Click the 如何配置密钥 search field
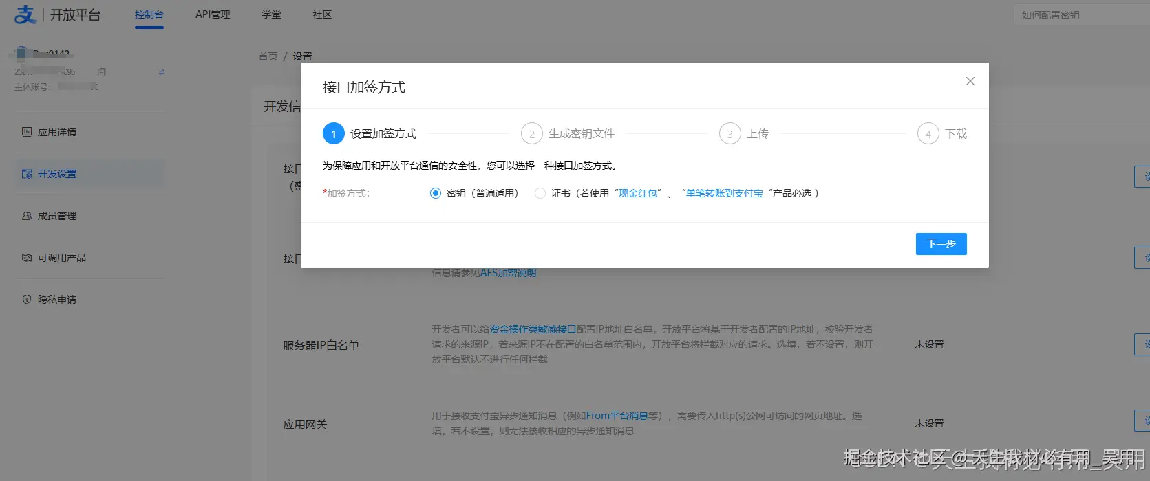The width and height of the screenshot is (1150, 481). pos(1081,14)
